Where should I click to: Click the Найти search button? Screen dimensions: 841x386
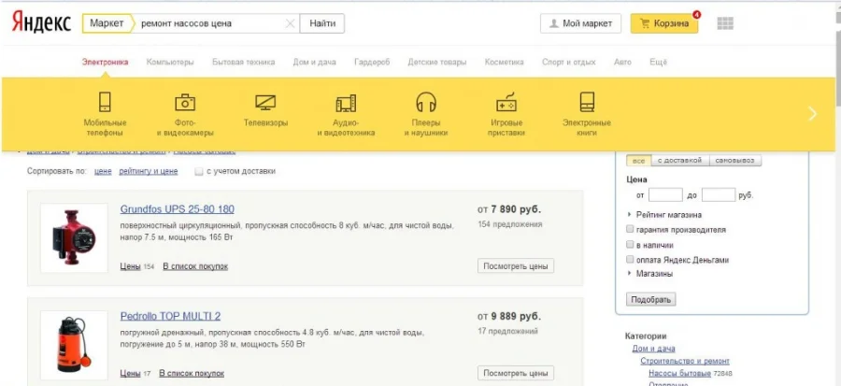point(321,23)
